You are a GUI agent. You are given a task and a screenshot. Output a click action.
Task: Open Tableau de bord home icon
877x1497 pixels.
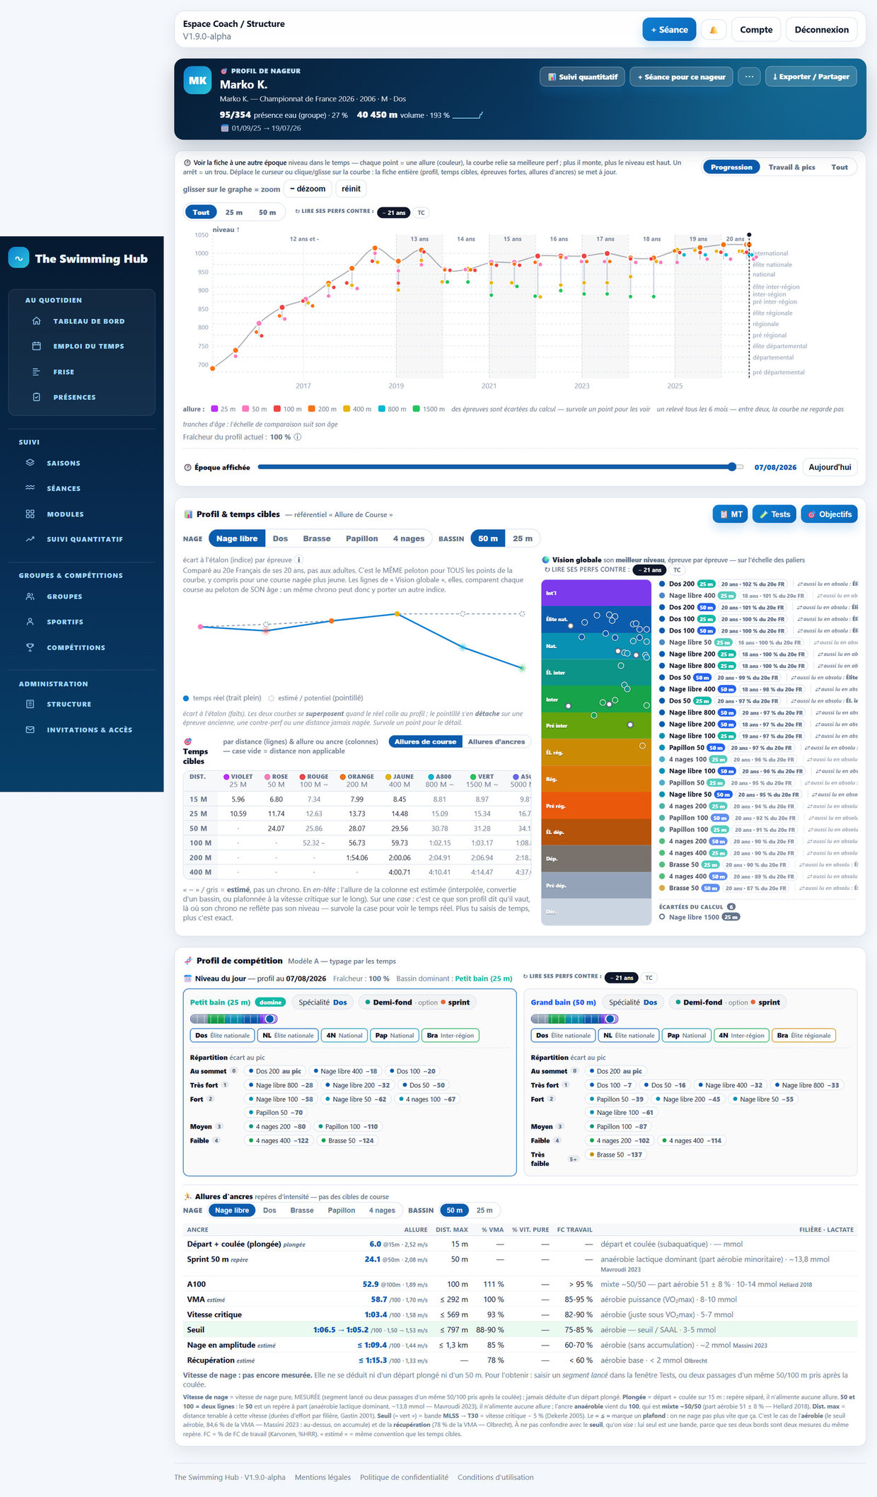37,321
